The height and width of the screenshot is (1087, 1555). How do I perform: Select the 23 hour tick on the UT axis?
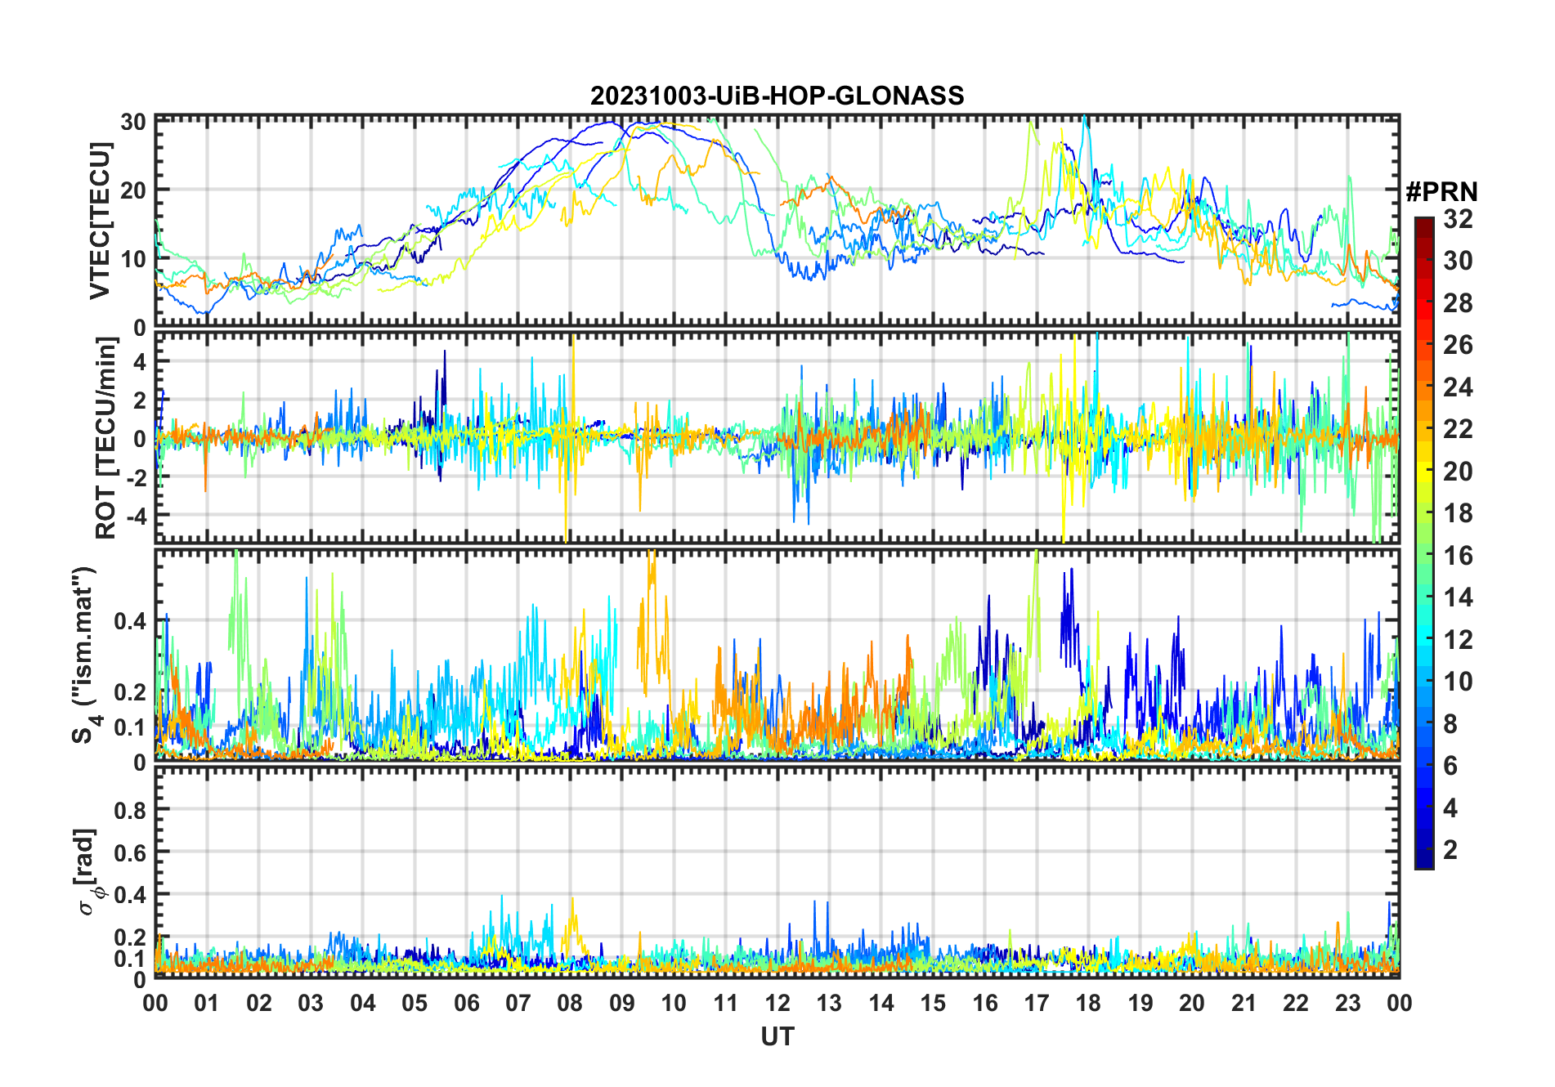[1347, 1003]
